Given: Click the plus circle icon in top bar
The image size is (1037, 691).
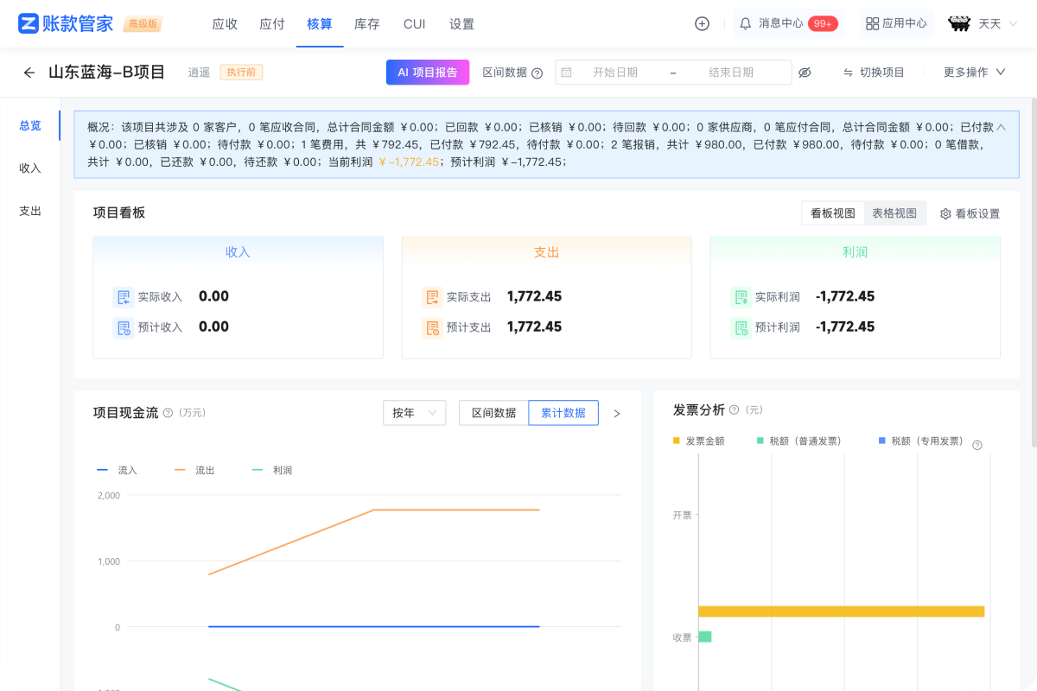Looking at the screenshot, I should 702,24.
